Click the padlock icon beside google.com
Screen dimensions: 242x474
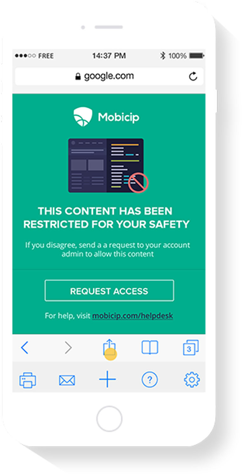point(78,77)
